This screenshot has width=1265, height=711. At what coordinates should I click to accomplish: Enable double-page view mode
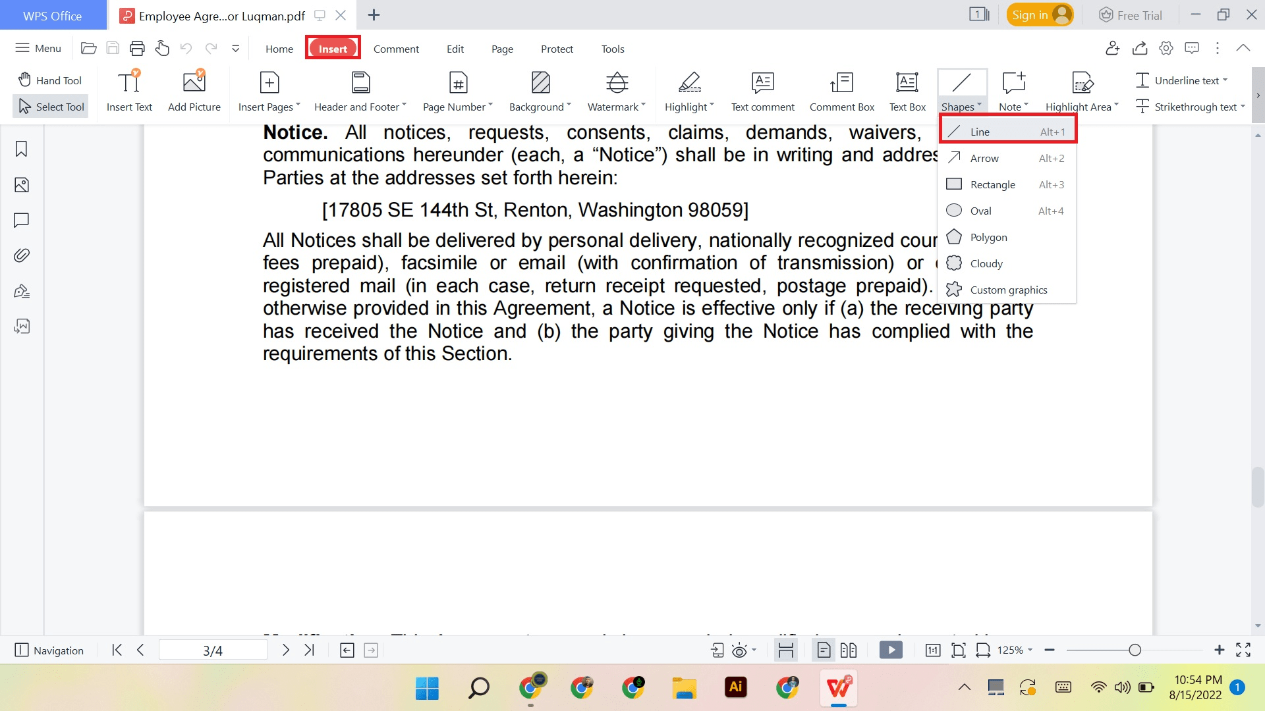(x=849, y=650)
